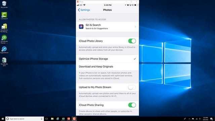Launch Microsoft Edge from taskbar

click(x=58, y=119)
